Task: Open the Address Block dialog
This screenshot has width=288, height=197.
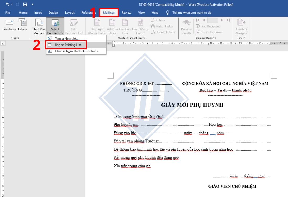Action: point(112,26)
